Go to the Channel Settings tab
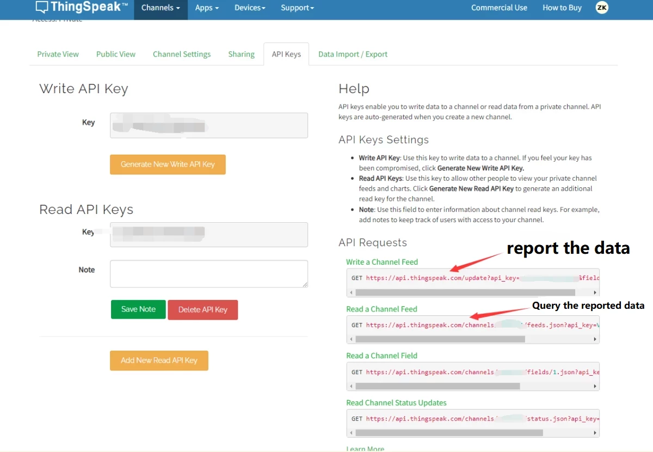Viewport: 653px width, 452px height. [182, 54]
